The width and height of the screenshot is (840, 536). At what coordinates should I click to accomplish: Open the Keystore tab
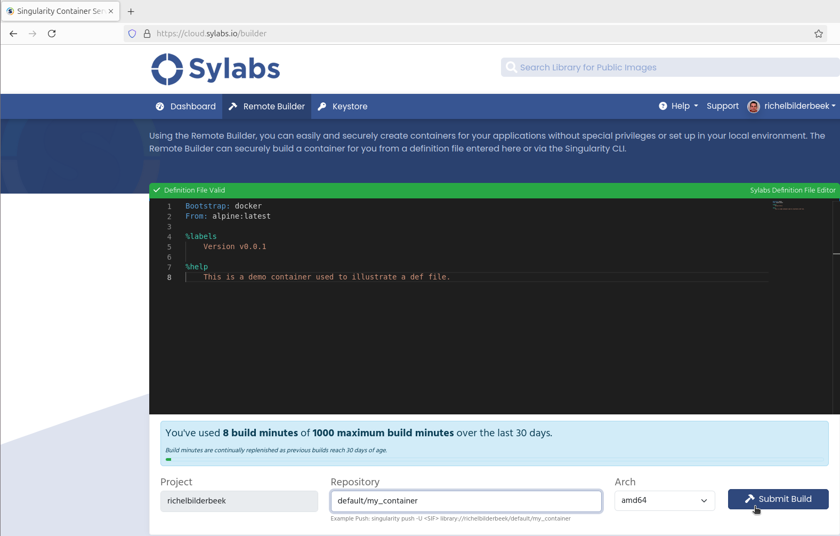[x=343, y=107]
